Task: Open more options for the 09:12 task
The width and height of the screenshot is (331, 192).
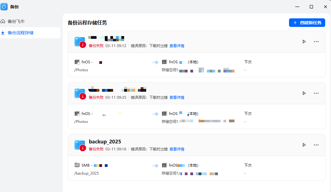Action: coord(316,42)
